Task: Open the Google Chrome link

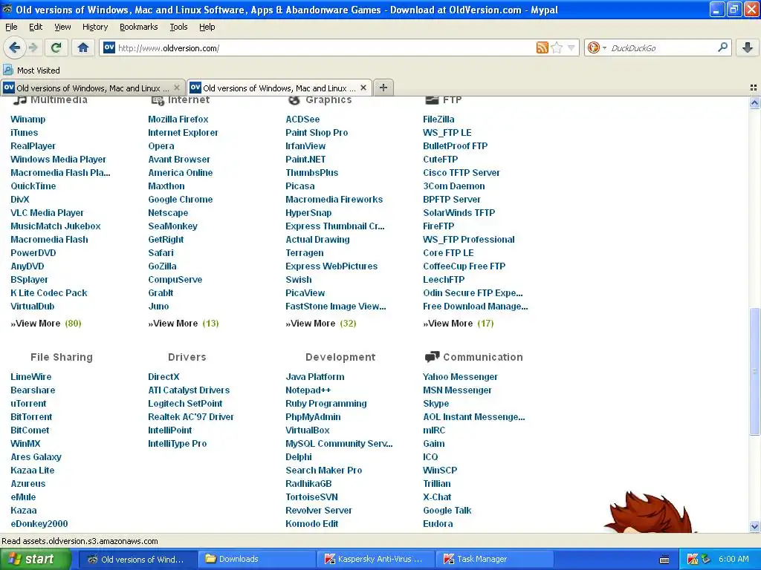Action: (180, 199)
